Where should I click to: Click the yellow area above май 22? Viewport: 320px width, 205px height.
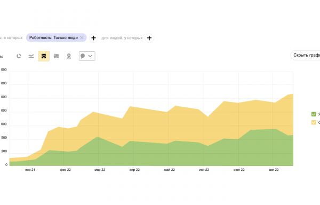(x=170, y=127)
